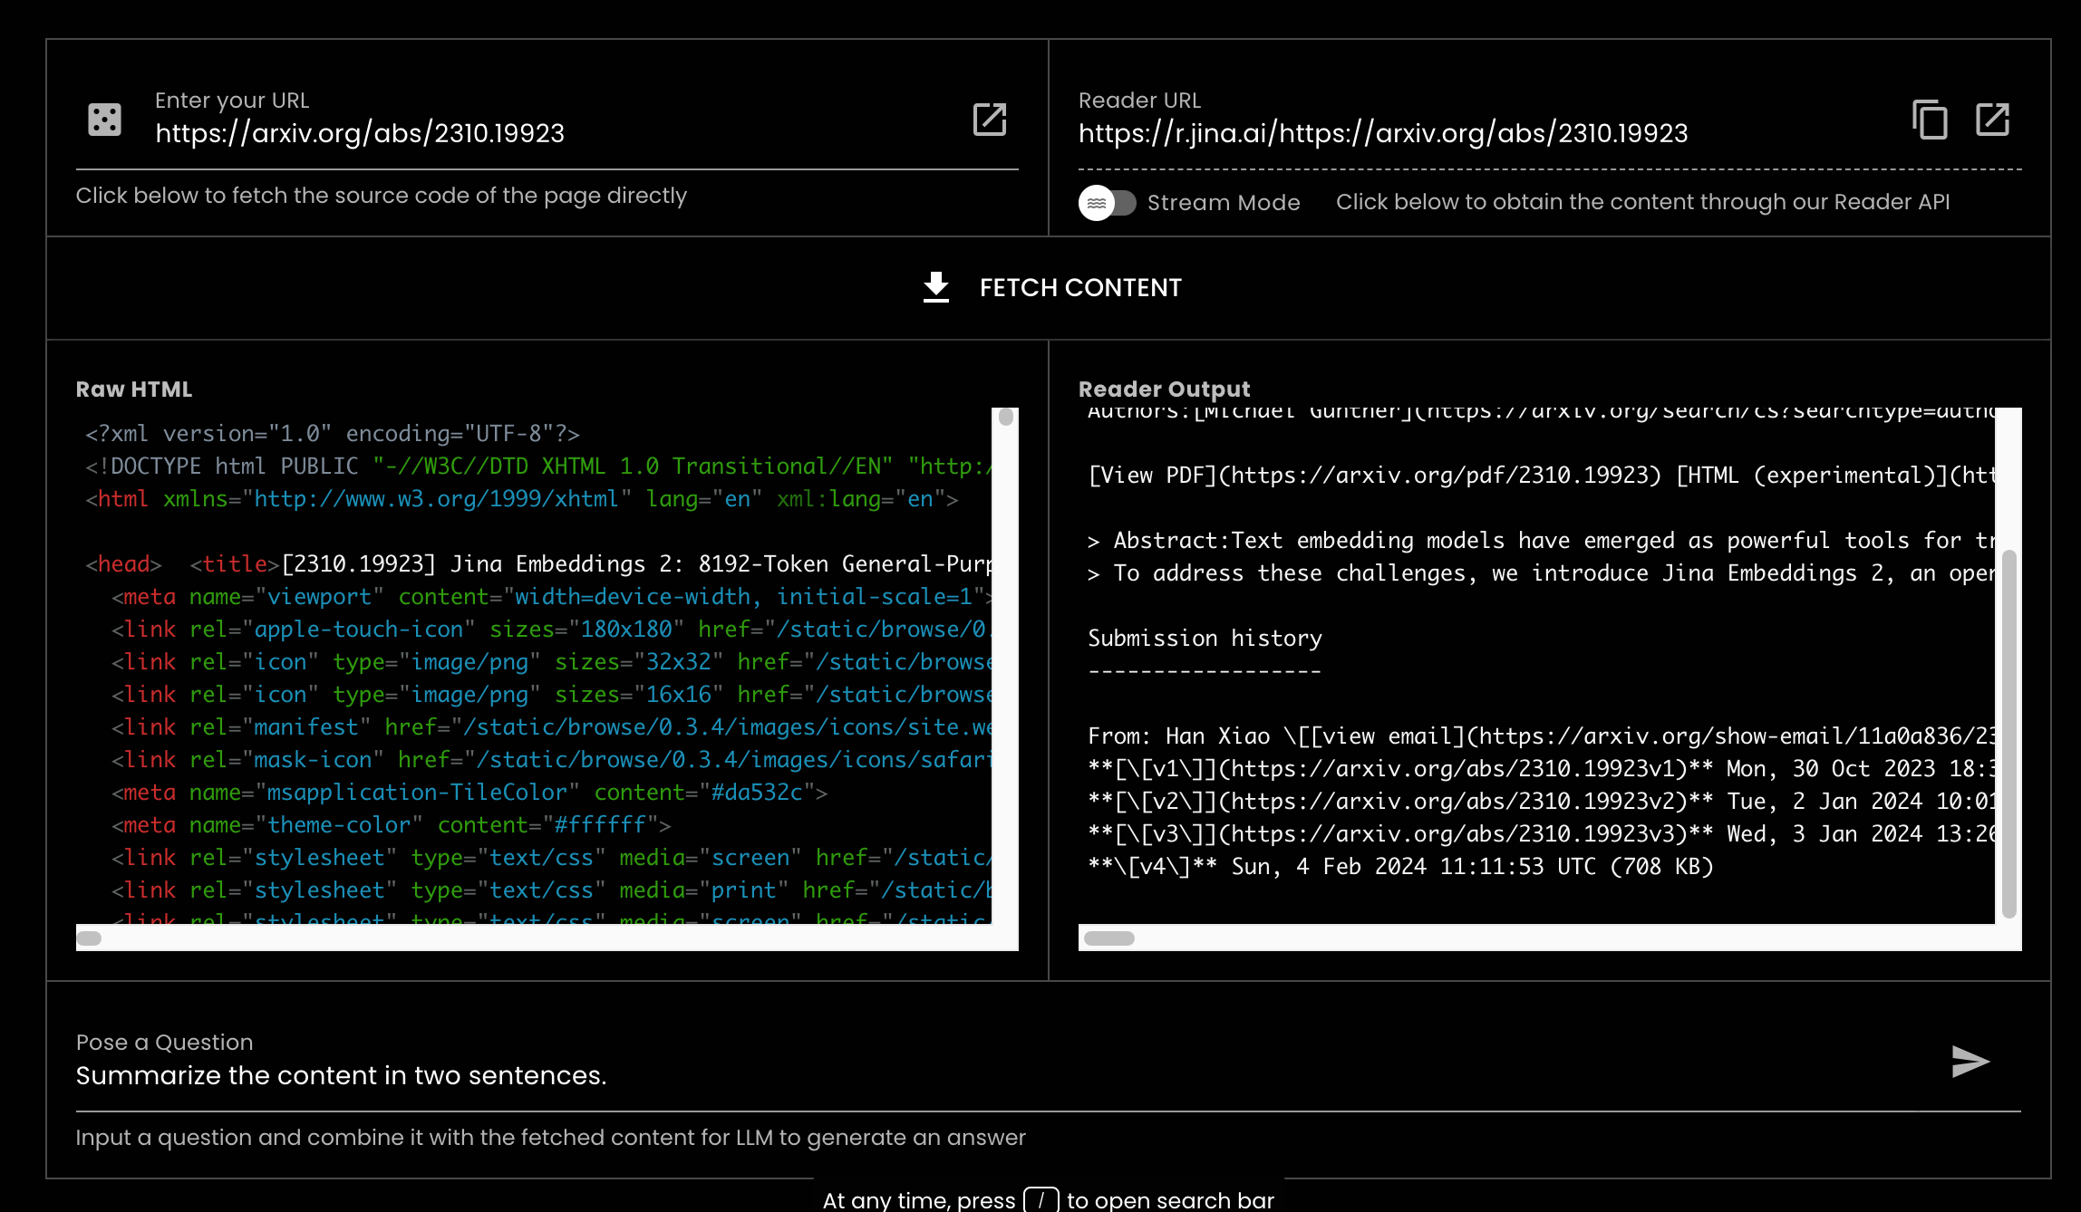Click the Raw HTML panel heading

(134, 390)
